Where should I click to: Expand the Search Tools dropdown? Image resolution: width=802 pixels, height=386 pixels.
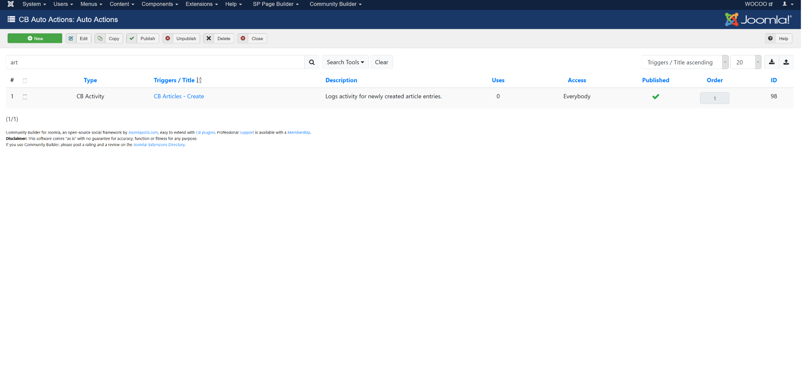(345, 62)
